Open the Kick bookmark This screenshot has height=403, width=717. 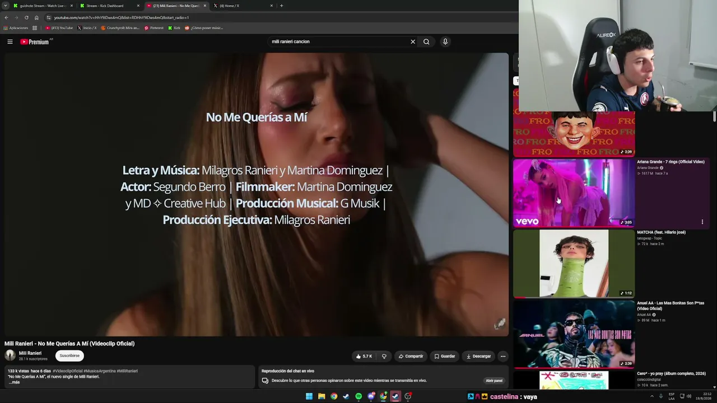(174, 28)
